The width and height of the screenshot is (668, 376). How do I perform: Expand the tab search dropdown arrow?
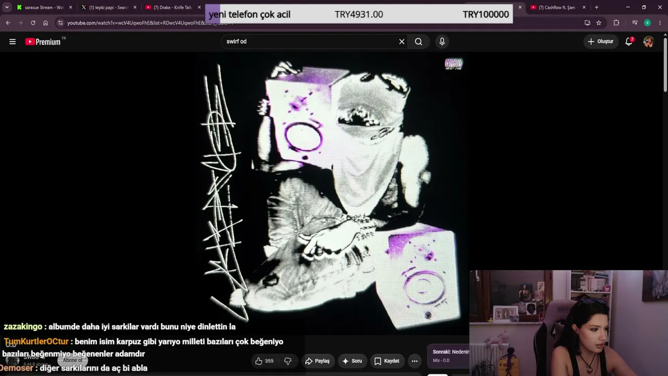click(x=7, y=7)
